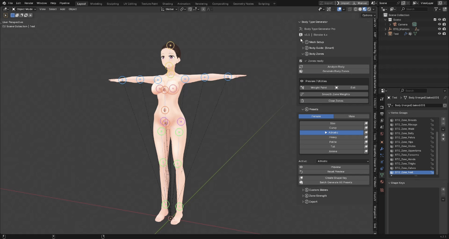Open the Active preset dropdown
This screenshot has height=239, width=449.
tap(343, 161)
